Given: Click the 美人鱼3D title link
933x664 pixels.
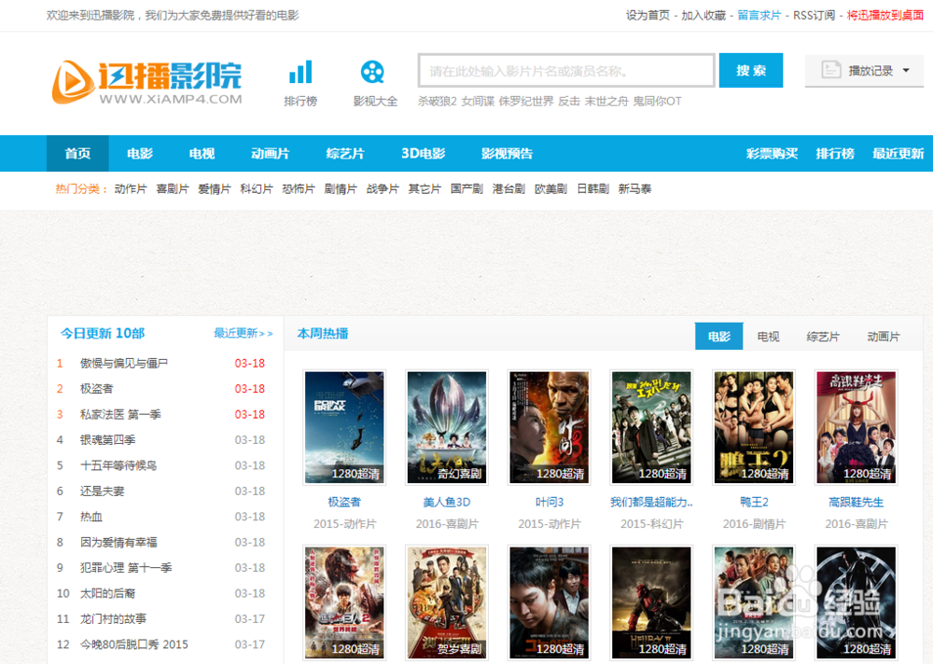Looking at the screenshot, I should coord(447,502).
